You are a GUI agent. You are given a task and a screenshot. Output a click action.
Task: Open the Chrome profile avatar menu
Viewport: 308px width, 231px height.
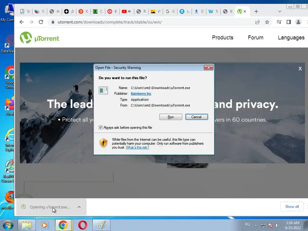pyautogui.click(x=298, y=22)
